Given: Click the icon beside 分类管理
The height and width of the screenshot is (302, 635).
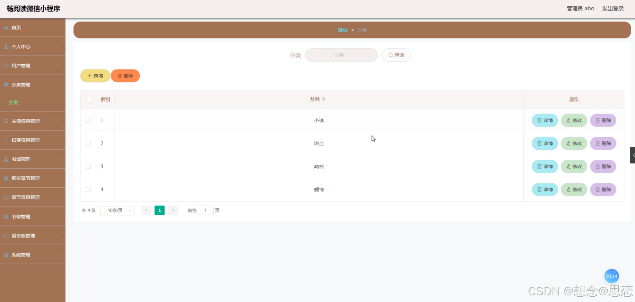Looking at the screenshot, I should tap(6, 85).
